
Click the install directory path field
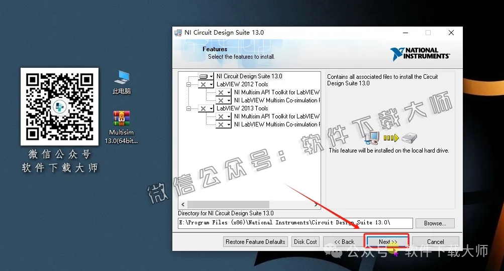point(295,222)
